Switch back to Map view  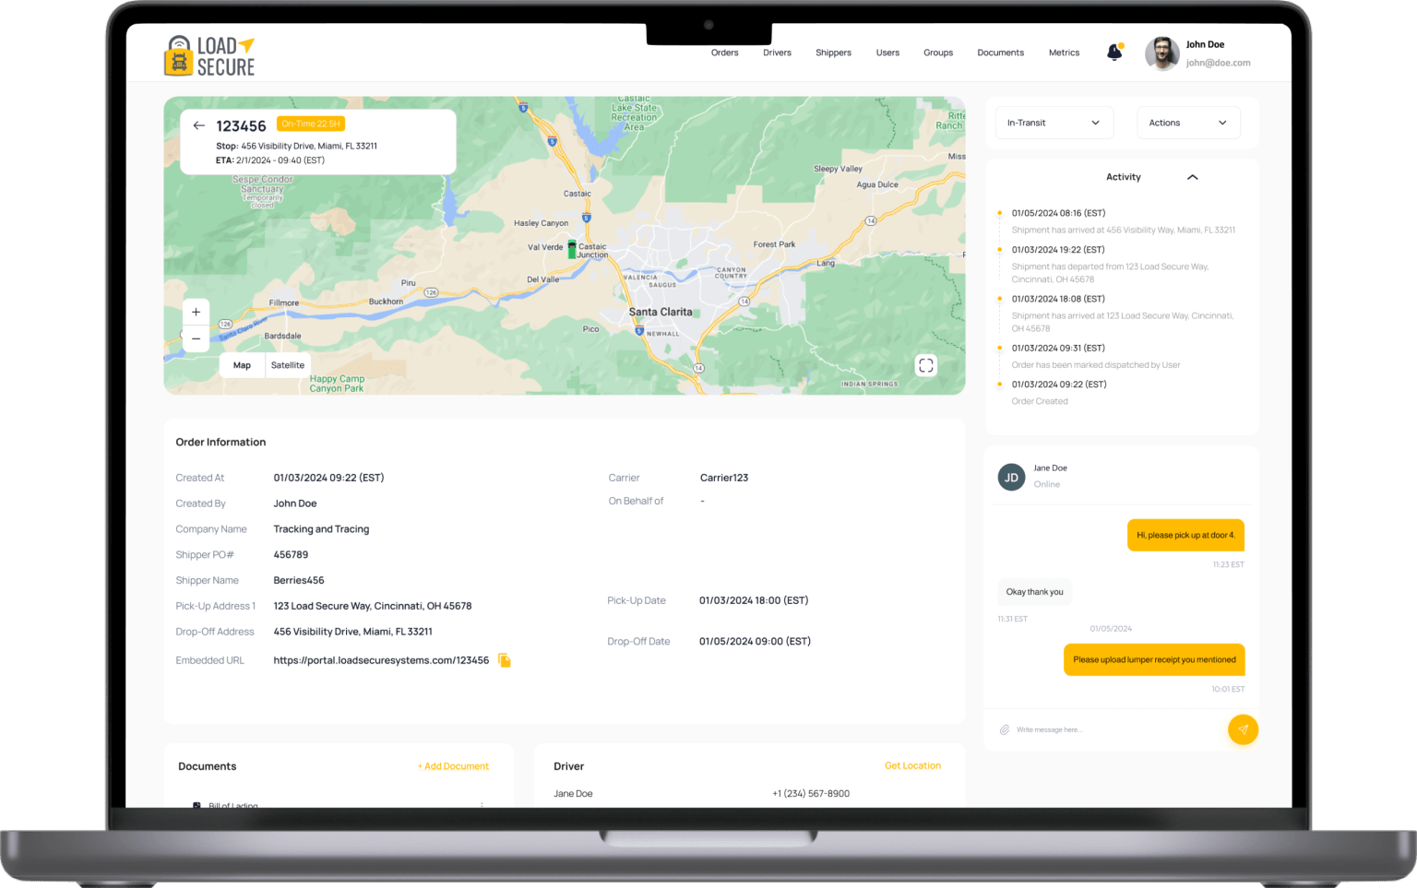coord(242,365)
